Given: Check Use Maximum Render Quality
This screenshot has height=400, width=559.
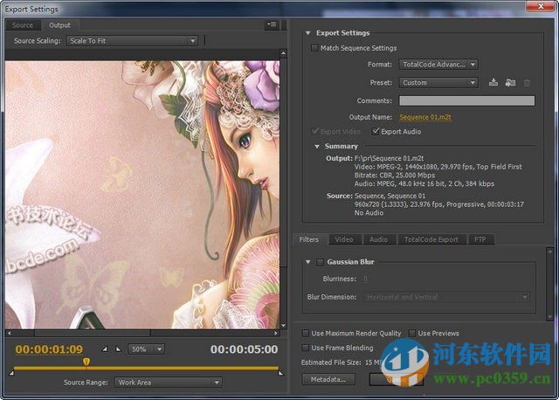Looking at the screenshot, I should pyautogui.click(x=306, y=333).
